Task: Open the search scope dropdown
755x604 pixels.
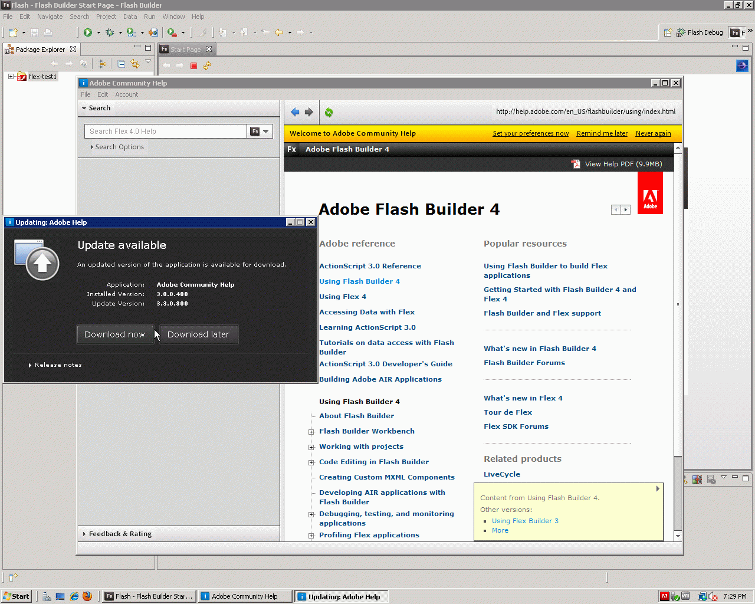Action: point(260,132)
